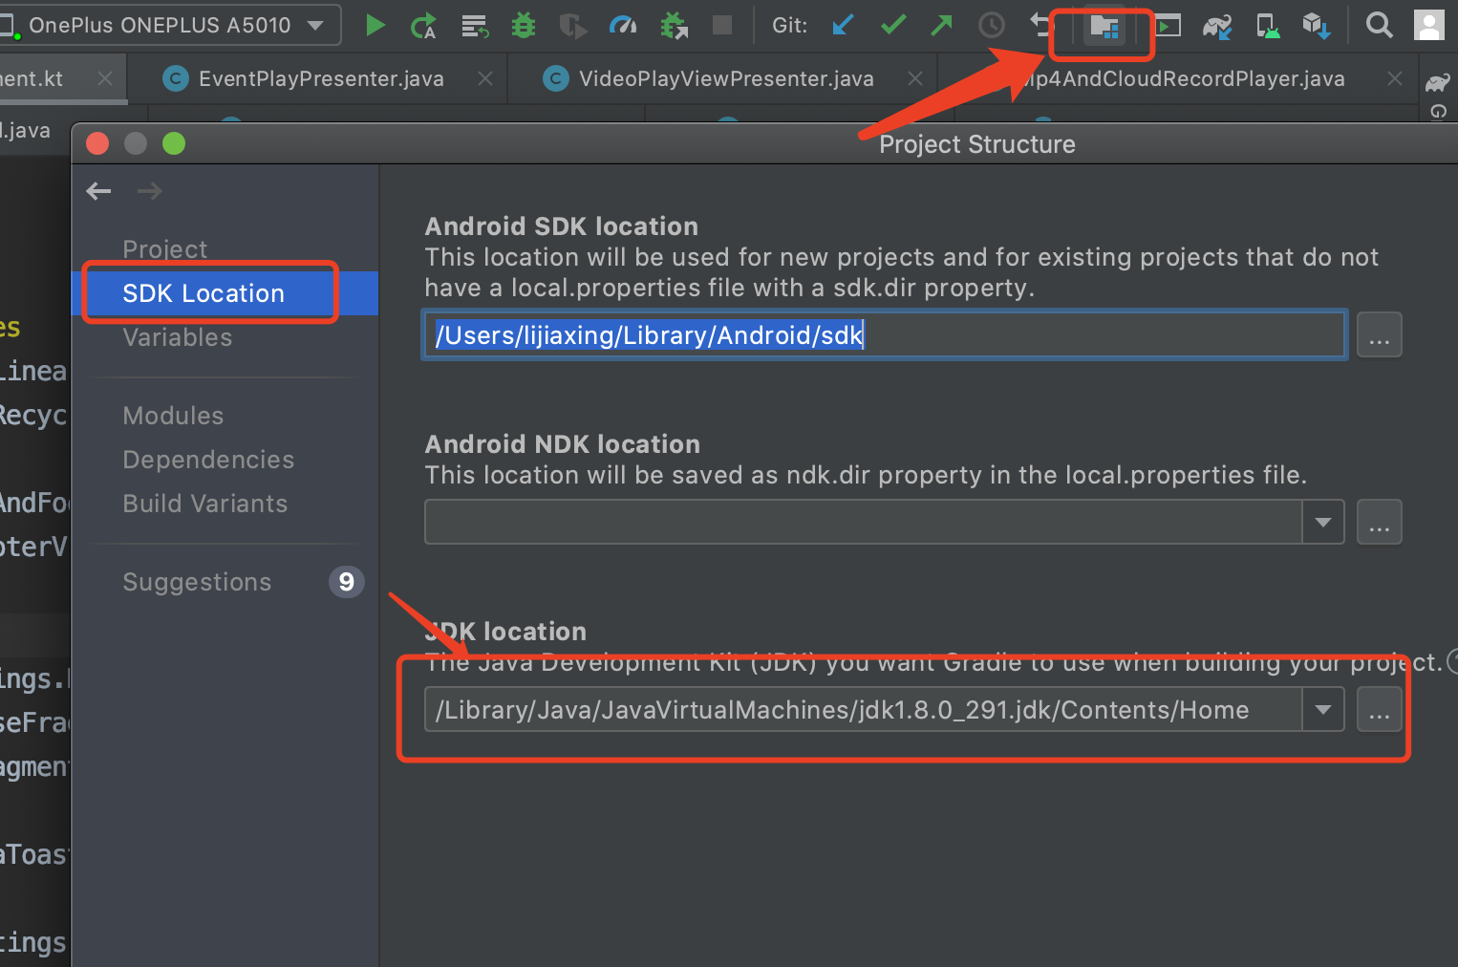Image resolution: width=1458 pixels, height=967 pixels.
Task: Run the app on OnePlus device
Action: click(x=375, y=25)
